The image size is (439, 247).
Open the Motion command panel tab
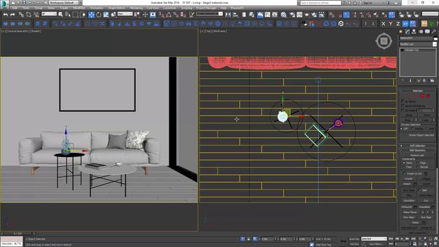[x=420, y=32]
